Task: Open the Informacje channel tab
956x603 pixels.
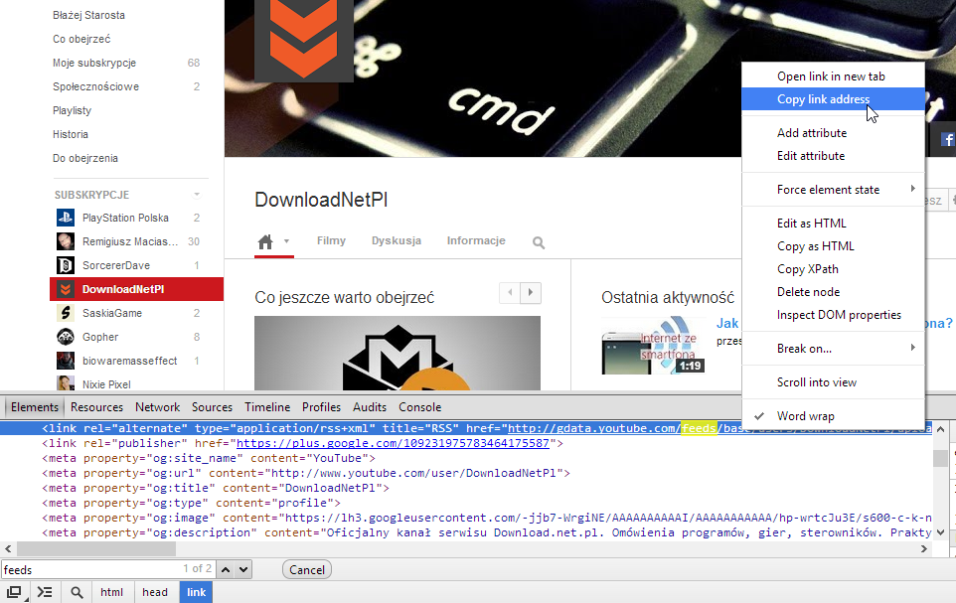Action: [476, 240]
